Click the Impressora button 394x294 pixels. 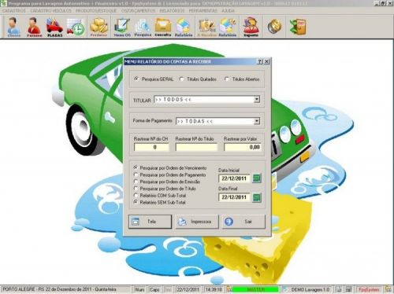(197, 222)
